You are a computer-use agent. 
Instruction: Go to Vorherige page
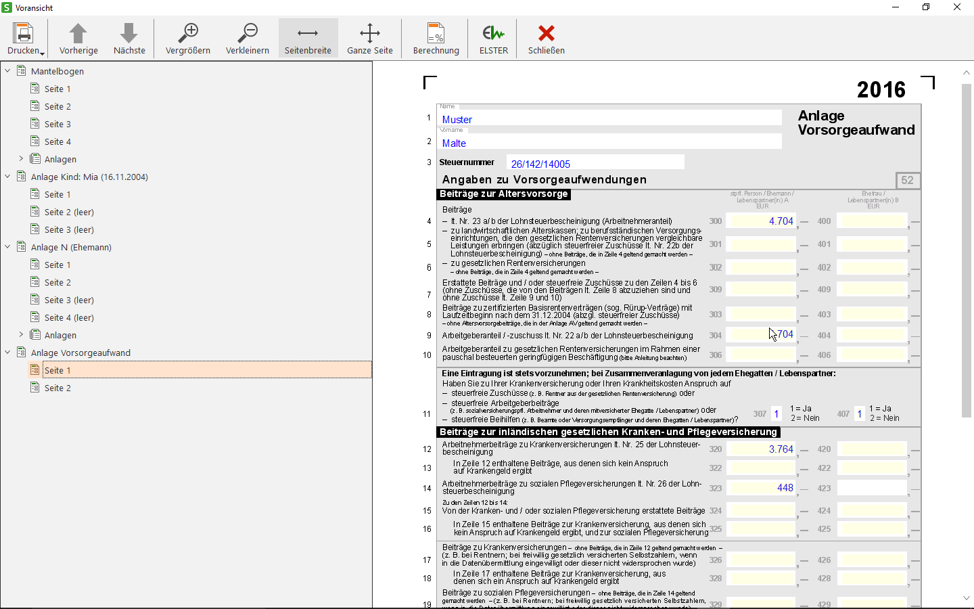(78, 38)
